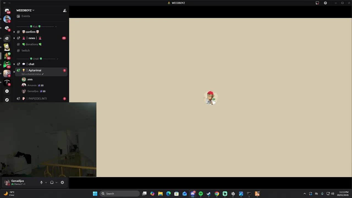
Task: Click the monkey avatar in the call view
Action: tap(211, 98)
